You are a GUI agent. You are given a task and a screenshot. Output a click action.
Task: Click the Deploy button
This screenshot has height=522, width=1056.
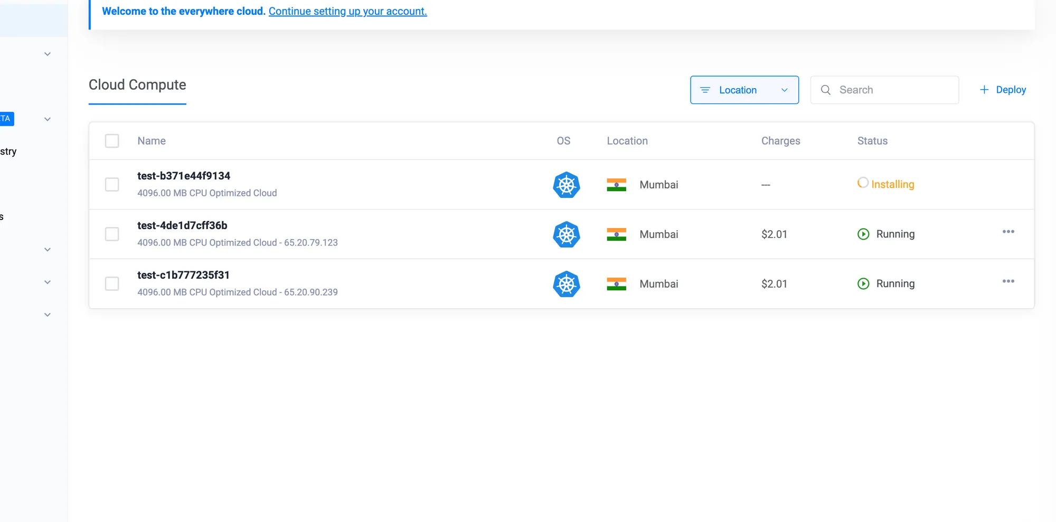pyautogui.click(x=1003, y=90)
